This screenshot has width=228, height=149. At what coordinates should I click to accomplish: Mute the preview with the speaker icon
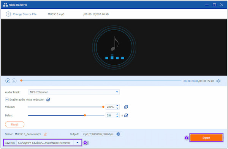click(218, 81)
